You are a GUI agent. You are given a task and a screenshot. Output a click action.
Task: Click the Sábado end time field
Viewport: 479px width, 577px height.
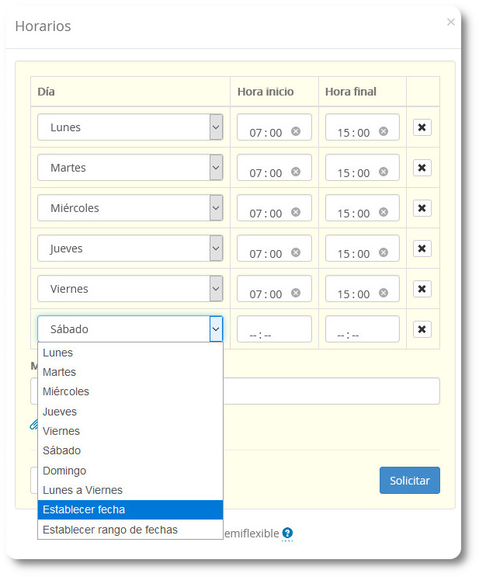(x=362, y=330)
